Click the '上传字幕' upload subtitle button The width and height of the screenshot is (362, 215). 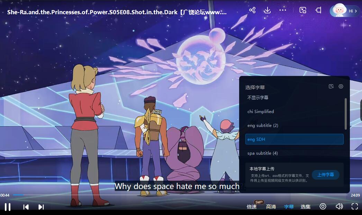[x=326, y=174]
